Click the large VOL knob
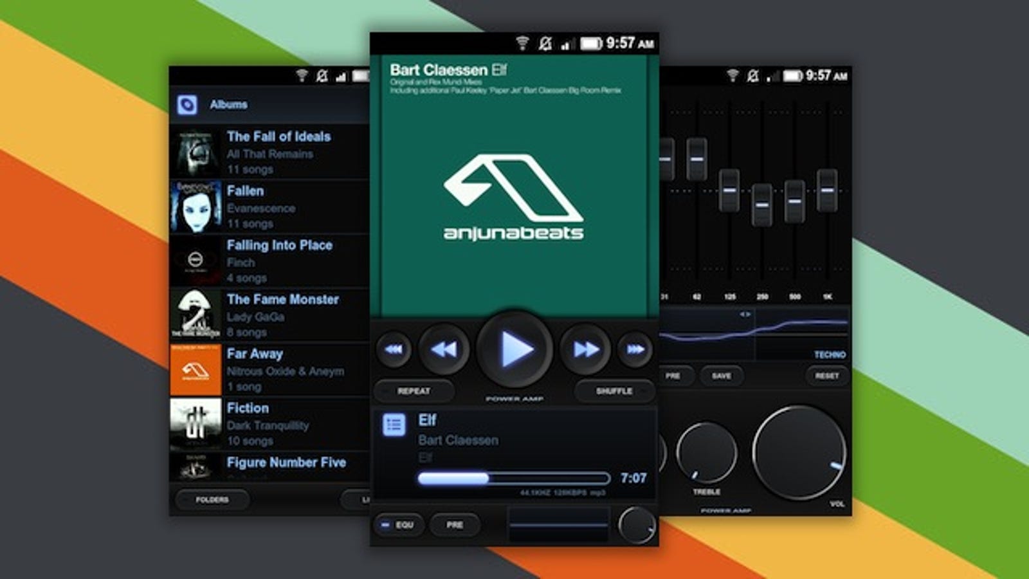 point(799,453)
